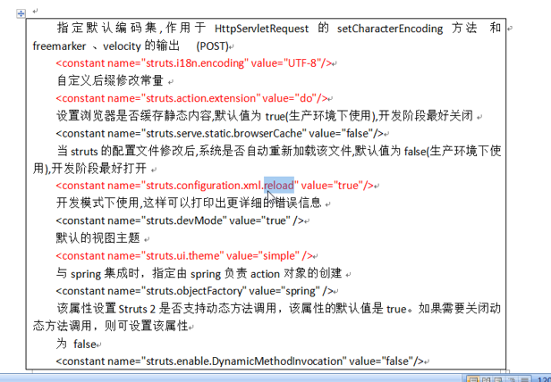Click the word "freemarker"
The image size is (551, 382).
[x=59, y=46]
